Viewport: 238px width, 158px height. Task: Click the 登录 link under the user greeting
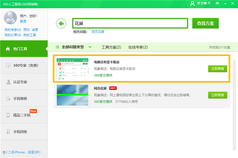pos(23,21)
